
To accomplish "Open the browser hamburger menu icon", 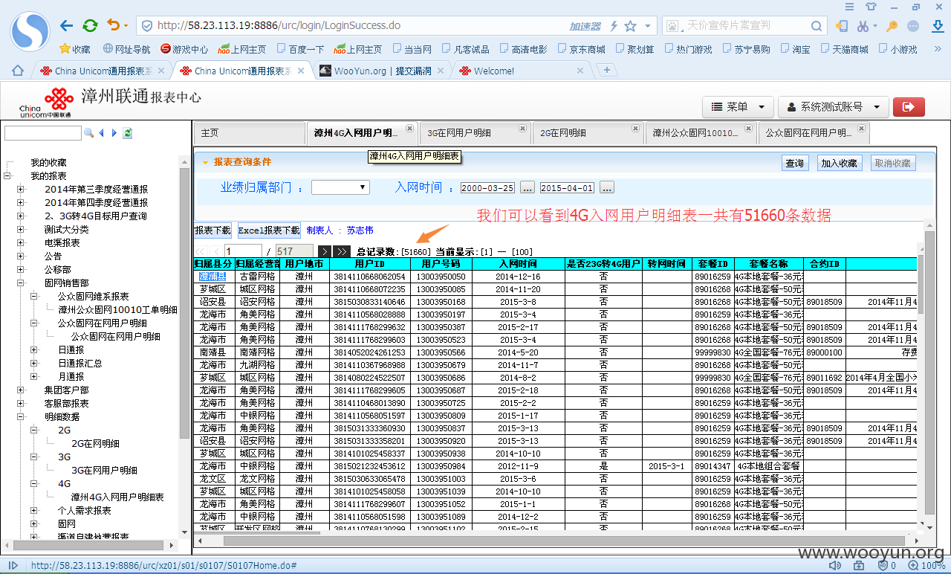I will 850,6.
